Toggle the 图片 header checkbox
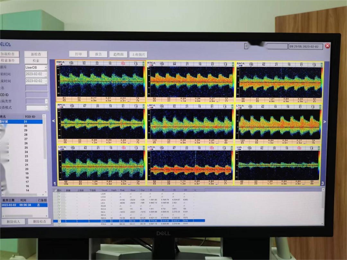Image resolution: width=347 pixels, height=260 pixels. 55,190
